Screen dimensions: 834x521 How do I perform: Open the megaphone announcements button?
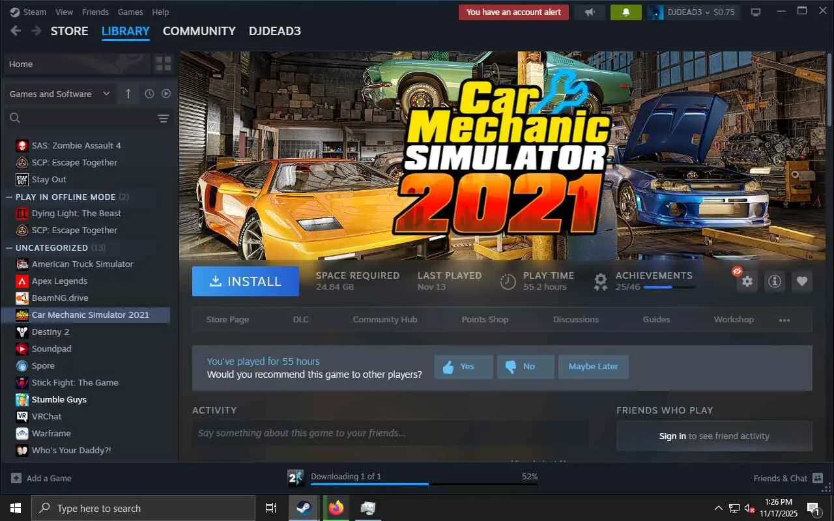(x=590, y=12)
